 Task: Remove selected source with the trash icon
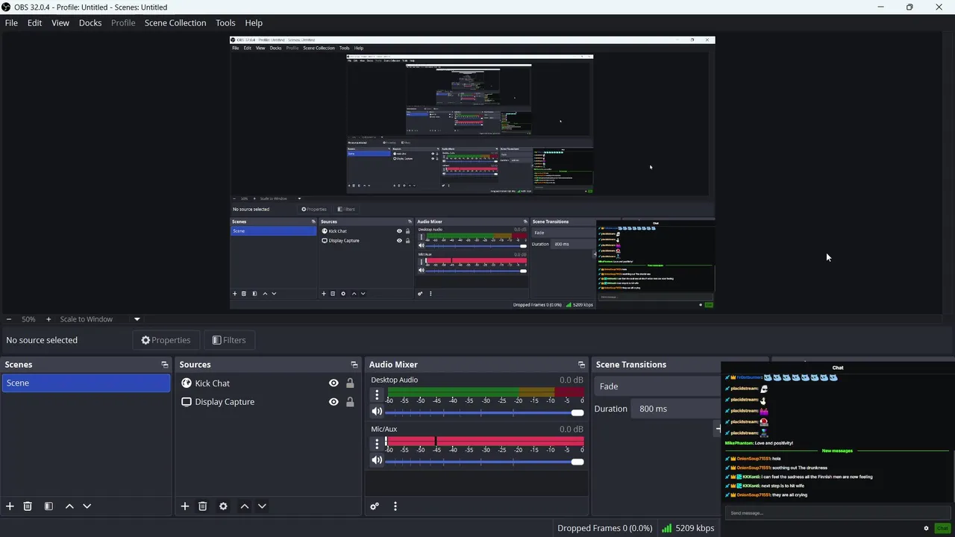202,506
